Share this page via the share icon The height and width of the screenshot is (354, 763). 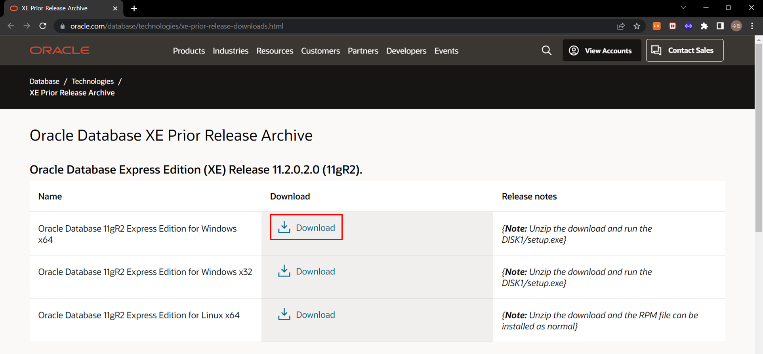621,26
